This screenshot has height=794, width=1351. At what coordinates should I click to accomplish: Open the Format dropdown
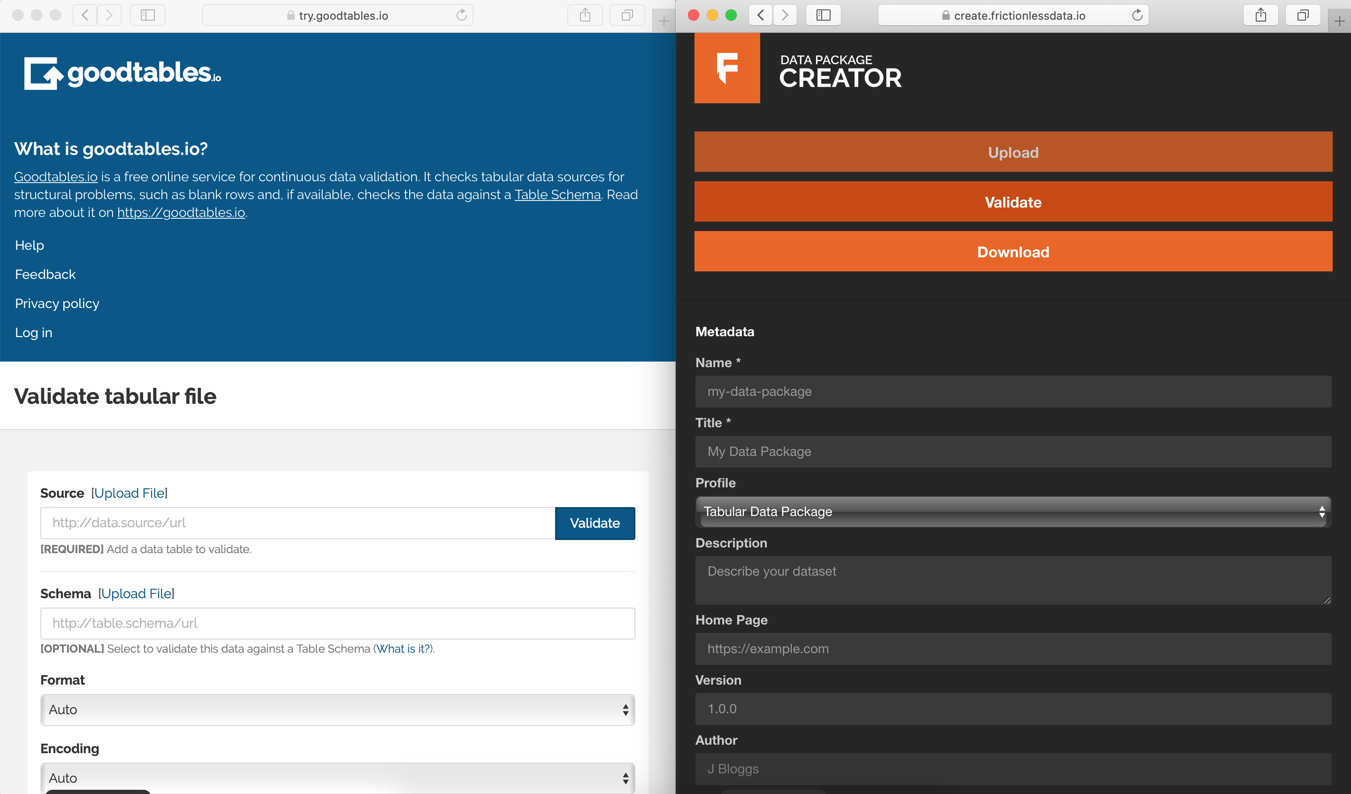(338, 710)
